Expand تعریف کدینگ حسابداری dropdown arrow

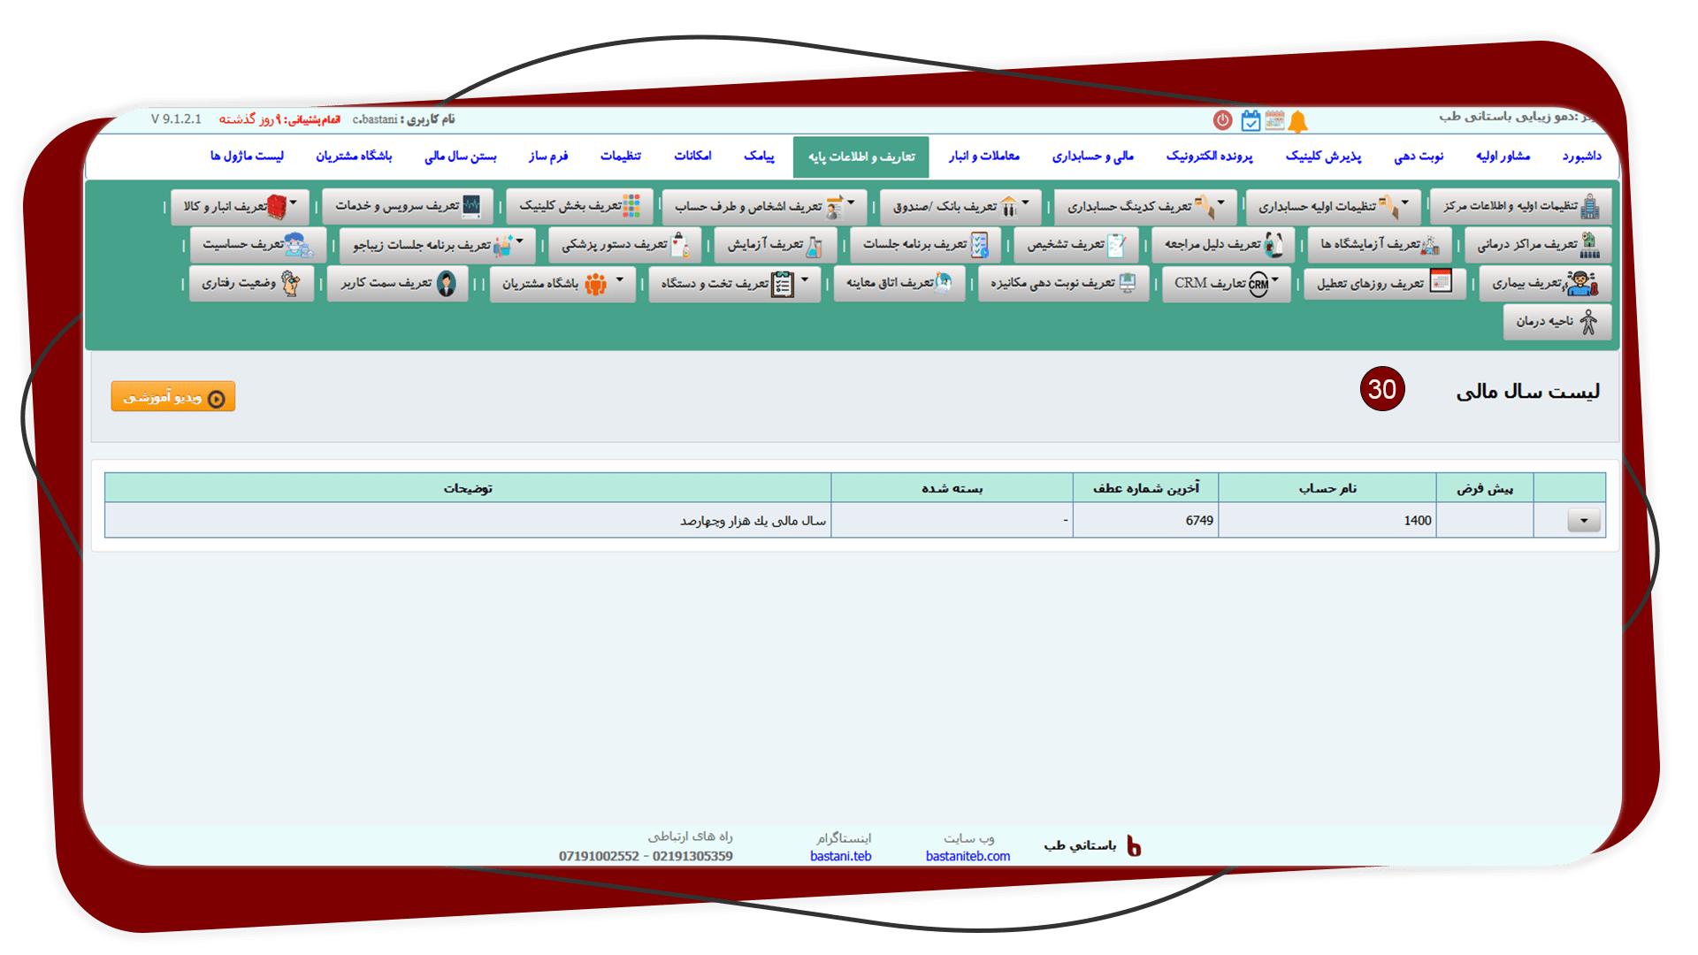(x=1221, y=202)
